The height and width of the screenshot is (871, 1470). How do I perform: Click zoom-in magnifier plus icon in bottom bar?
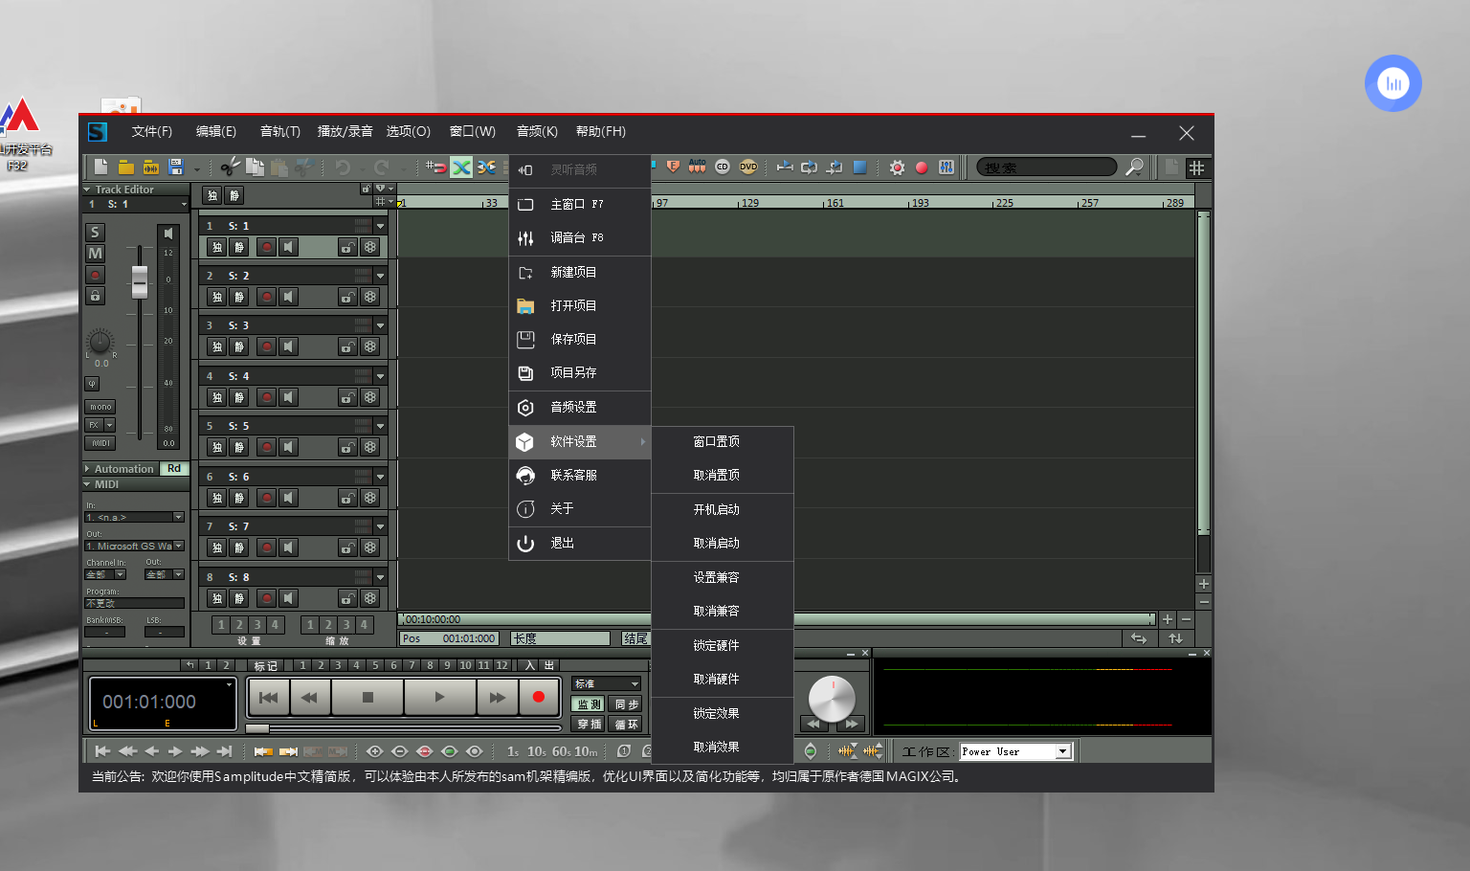[x=374, y=751]
